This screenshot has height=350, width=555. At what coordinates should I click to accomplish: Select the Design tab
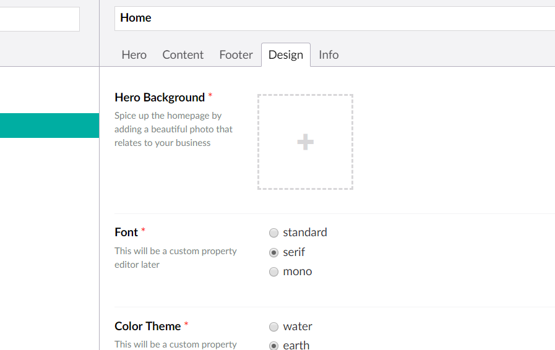pos(285,54)
